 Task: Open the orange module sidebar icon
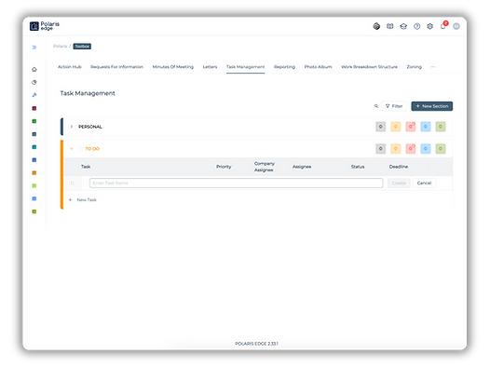click(x=34, y=172)
